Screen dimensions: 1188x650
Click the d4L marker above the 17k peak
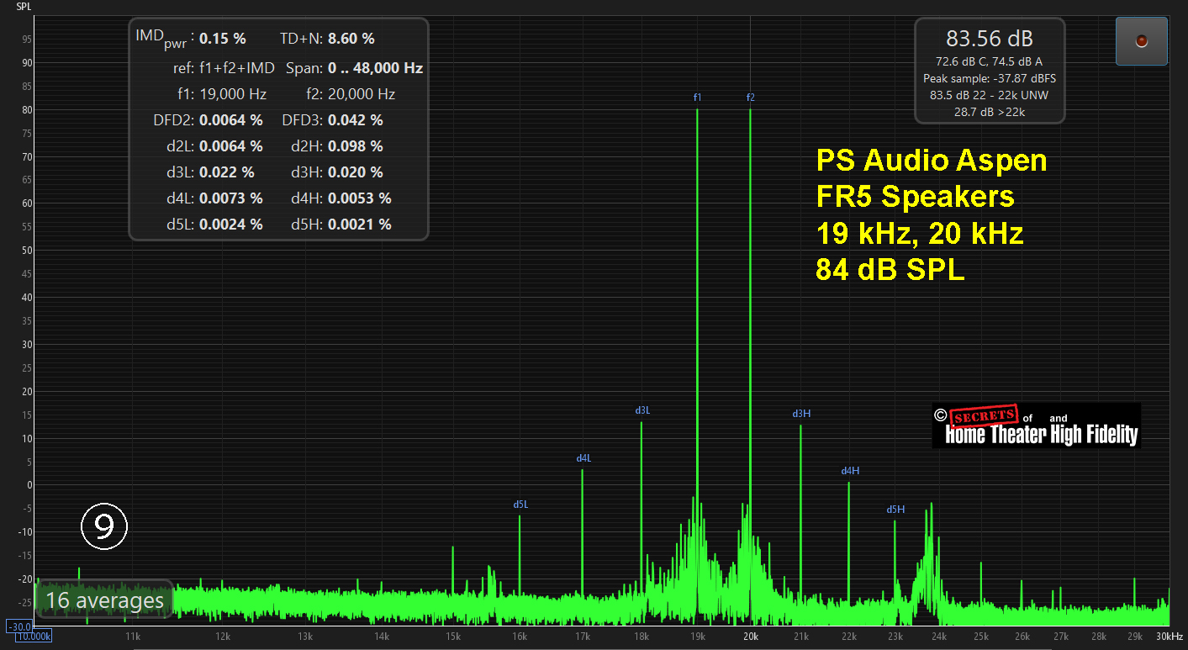coord(583,458)
